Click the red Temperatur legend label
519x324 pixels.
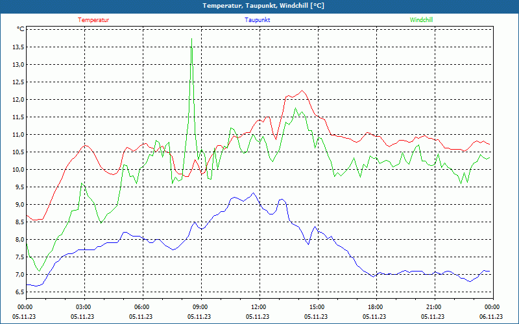tap(93, 20)
